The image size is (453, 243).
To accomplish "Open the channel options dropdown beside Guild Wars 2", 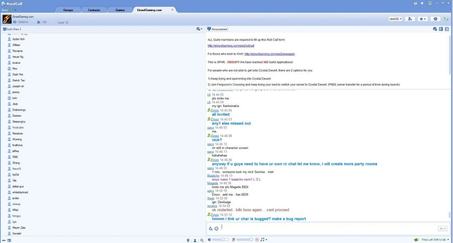I will [200, 29].
